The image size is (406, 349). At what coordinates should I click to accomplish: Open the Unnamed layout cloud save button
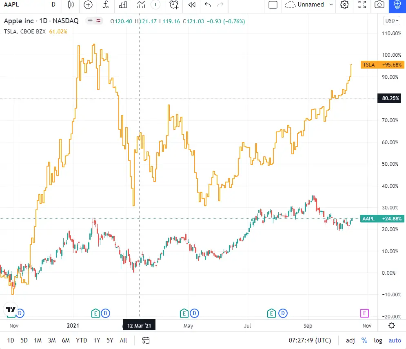pyautogui.click(x=304, y=4)
